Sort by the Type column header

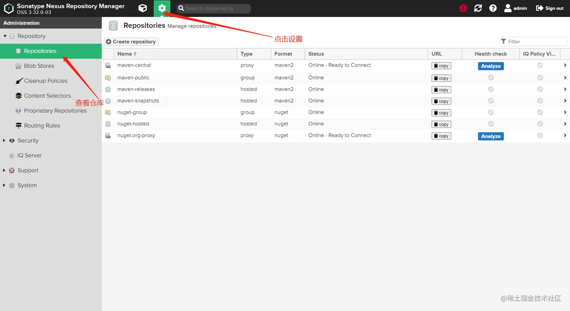254,54
